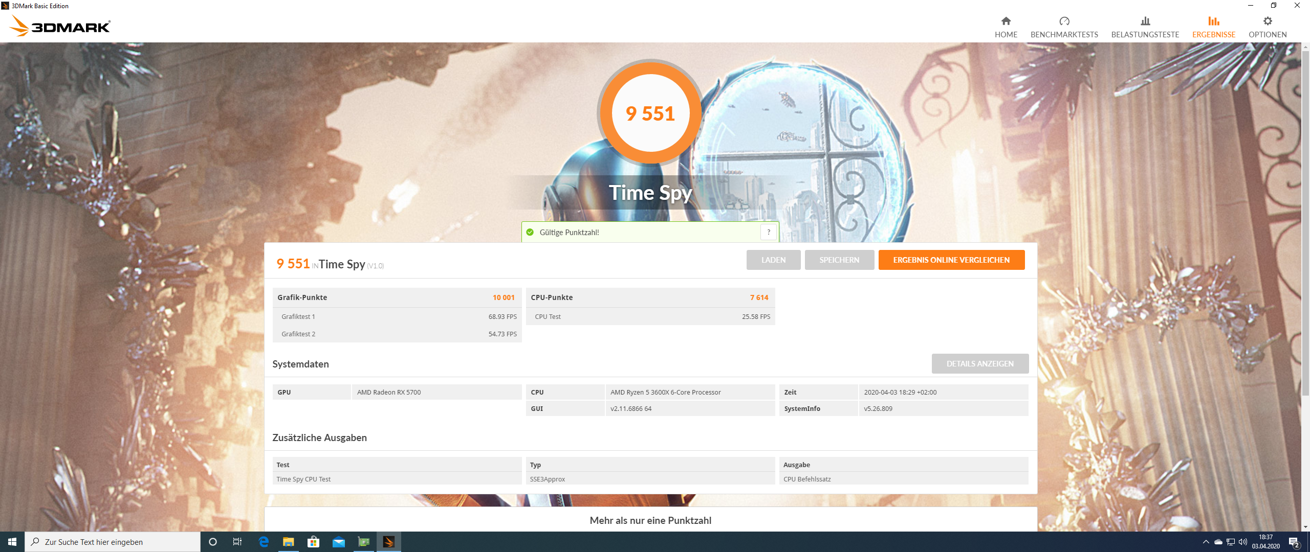
Task: Click Ergebnis online vergleichen button
Action: pos(951,260)
